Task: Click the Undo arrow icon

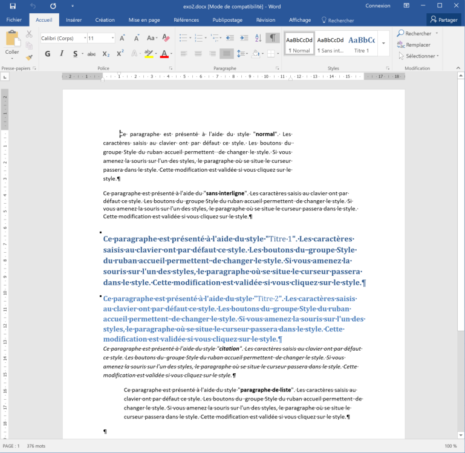Action: pyautogui.click(x=33, y=6)
